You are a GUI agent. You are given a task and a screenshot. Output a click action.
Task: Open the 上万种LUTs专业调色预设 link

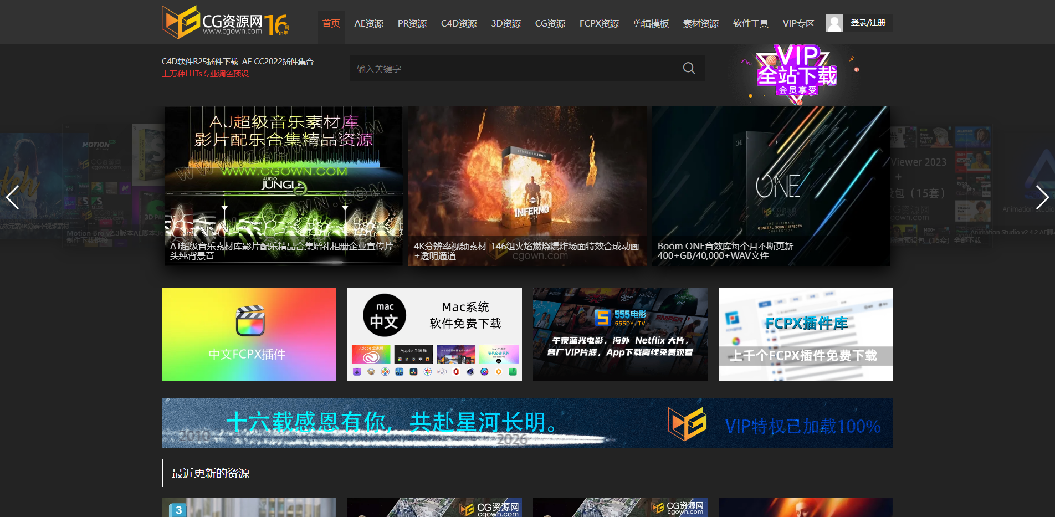click(x=205, y=74)
